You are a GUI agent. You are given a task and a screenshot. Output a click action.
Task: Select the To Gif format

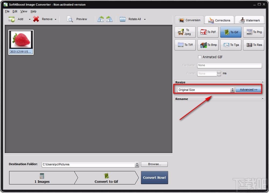pyautogui.click(x=231, y=32)
